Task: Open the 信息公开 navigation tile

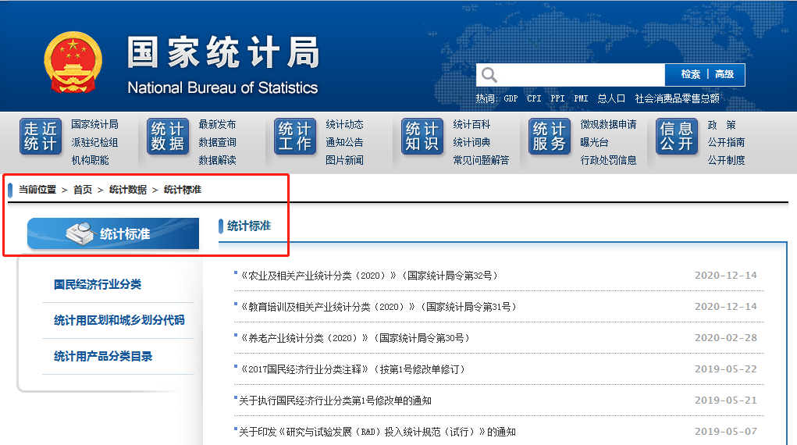Action: pos(677,137)
